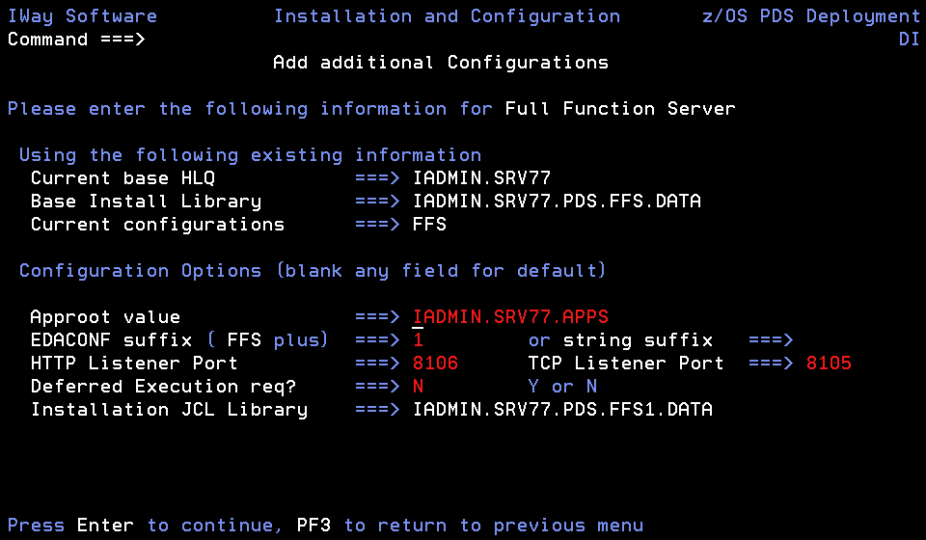Click the Current base HLQ value

[x=481, y=177]
